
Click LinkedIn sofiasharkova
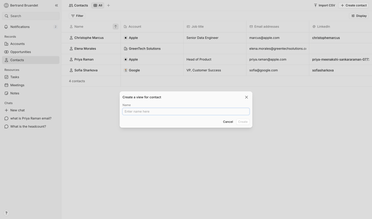[x=323, y=70]
